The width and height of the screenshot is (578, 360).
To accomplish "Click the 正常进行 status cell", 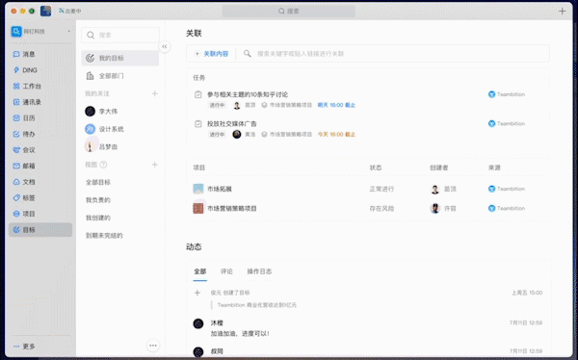I will coord(381,189).
